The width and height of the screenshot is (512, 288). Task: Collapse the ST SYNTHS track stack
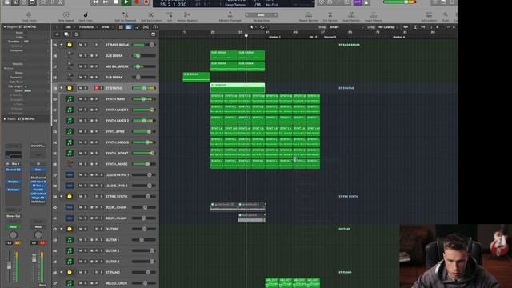tap(62, 88)
